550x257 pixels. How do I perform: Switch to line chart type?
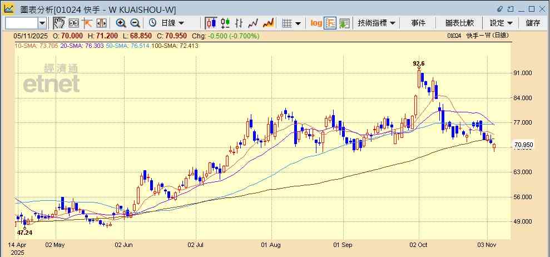tap(254, 23)
